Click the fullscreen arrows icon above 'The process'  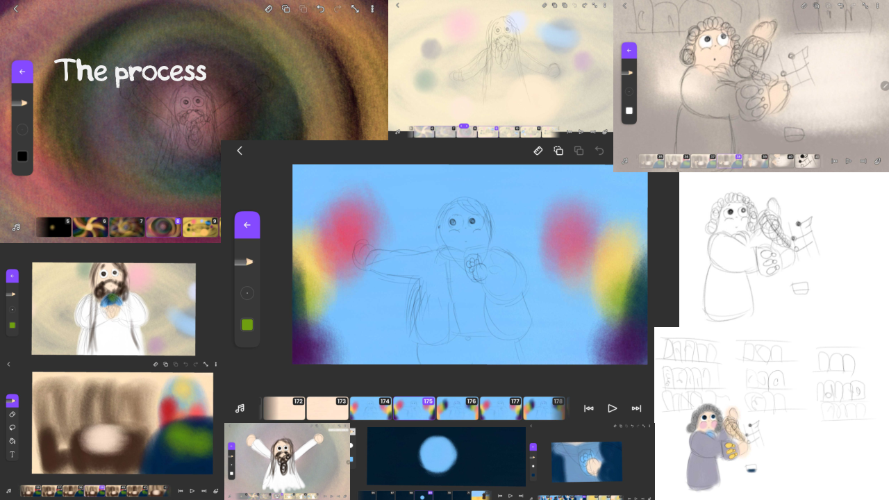pyautogui.click(x=355, y=9)
